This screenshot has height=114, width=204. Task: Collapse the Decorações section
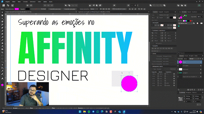coord(151,23)
